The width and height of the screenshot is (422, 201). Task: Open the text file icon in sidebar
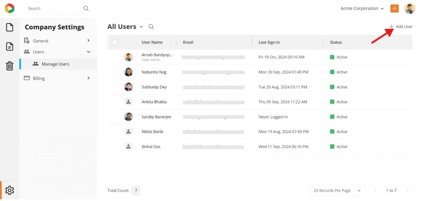[10, 46]
